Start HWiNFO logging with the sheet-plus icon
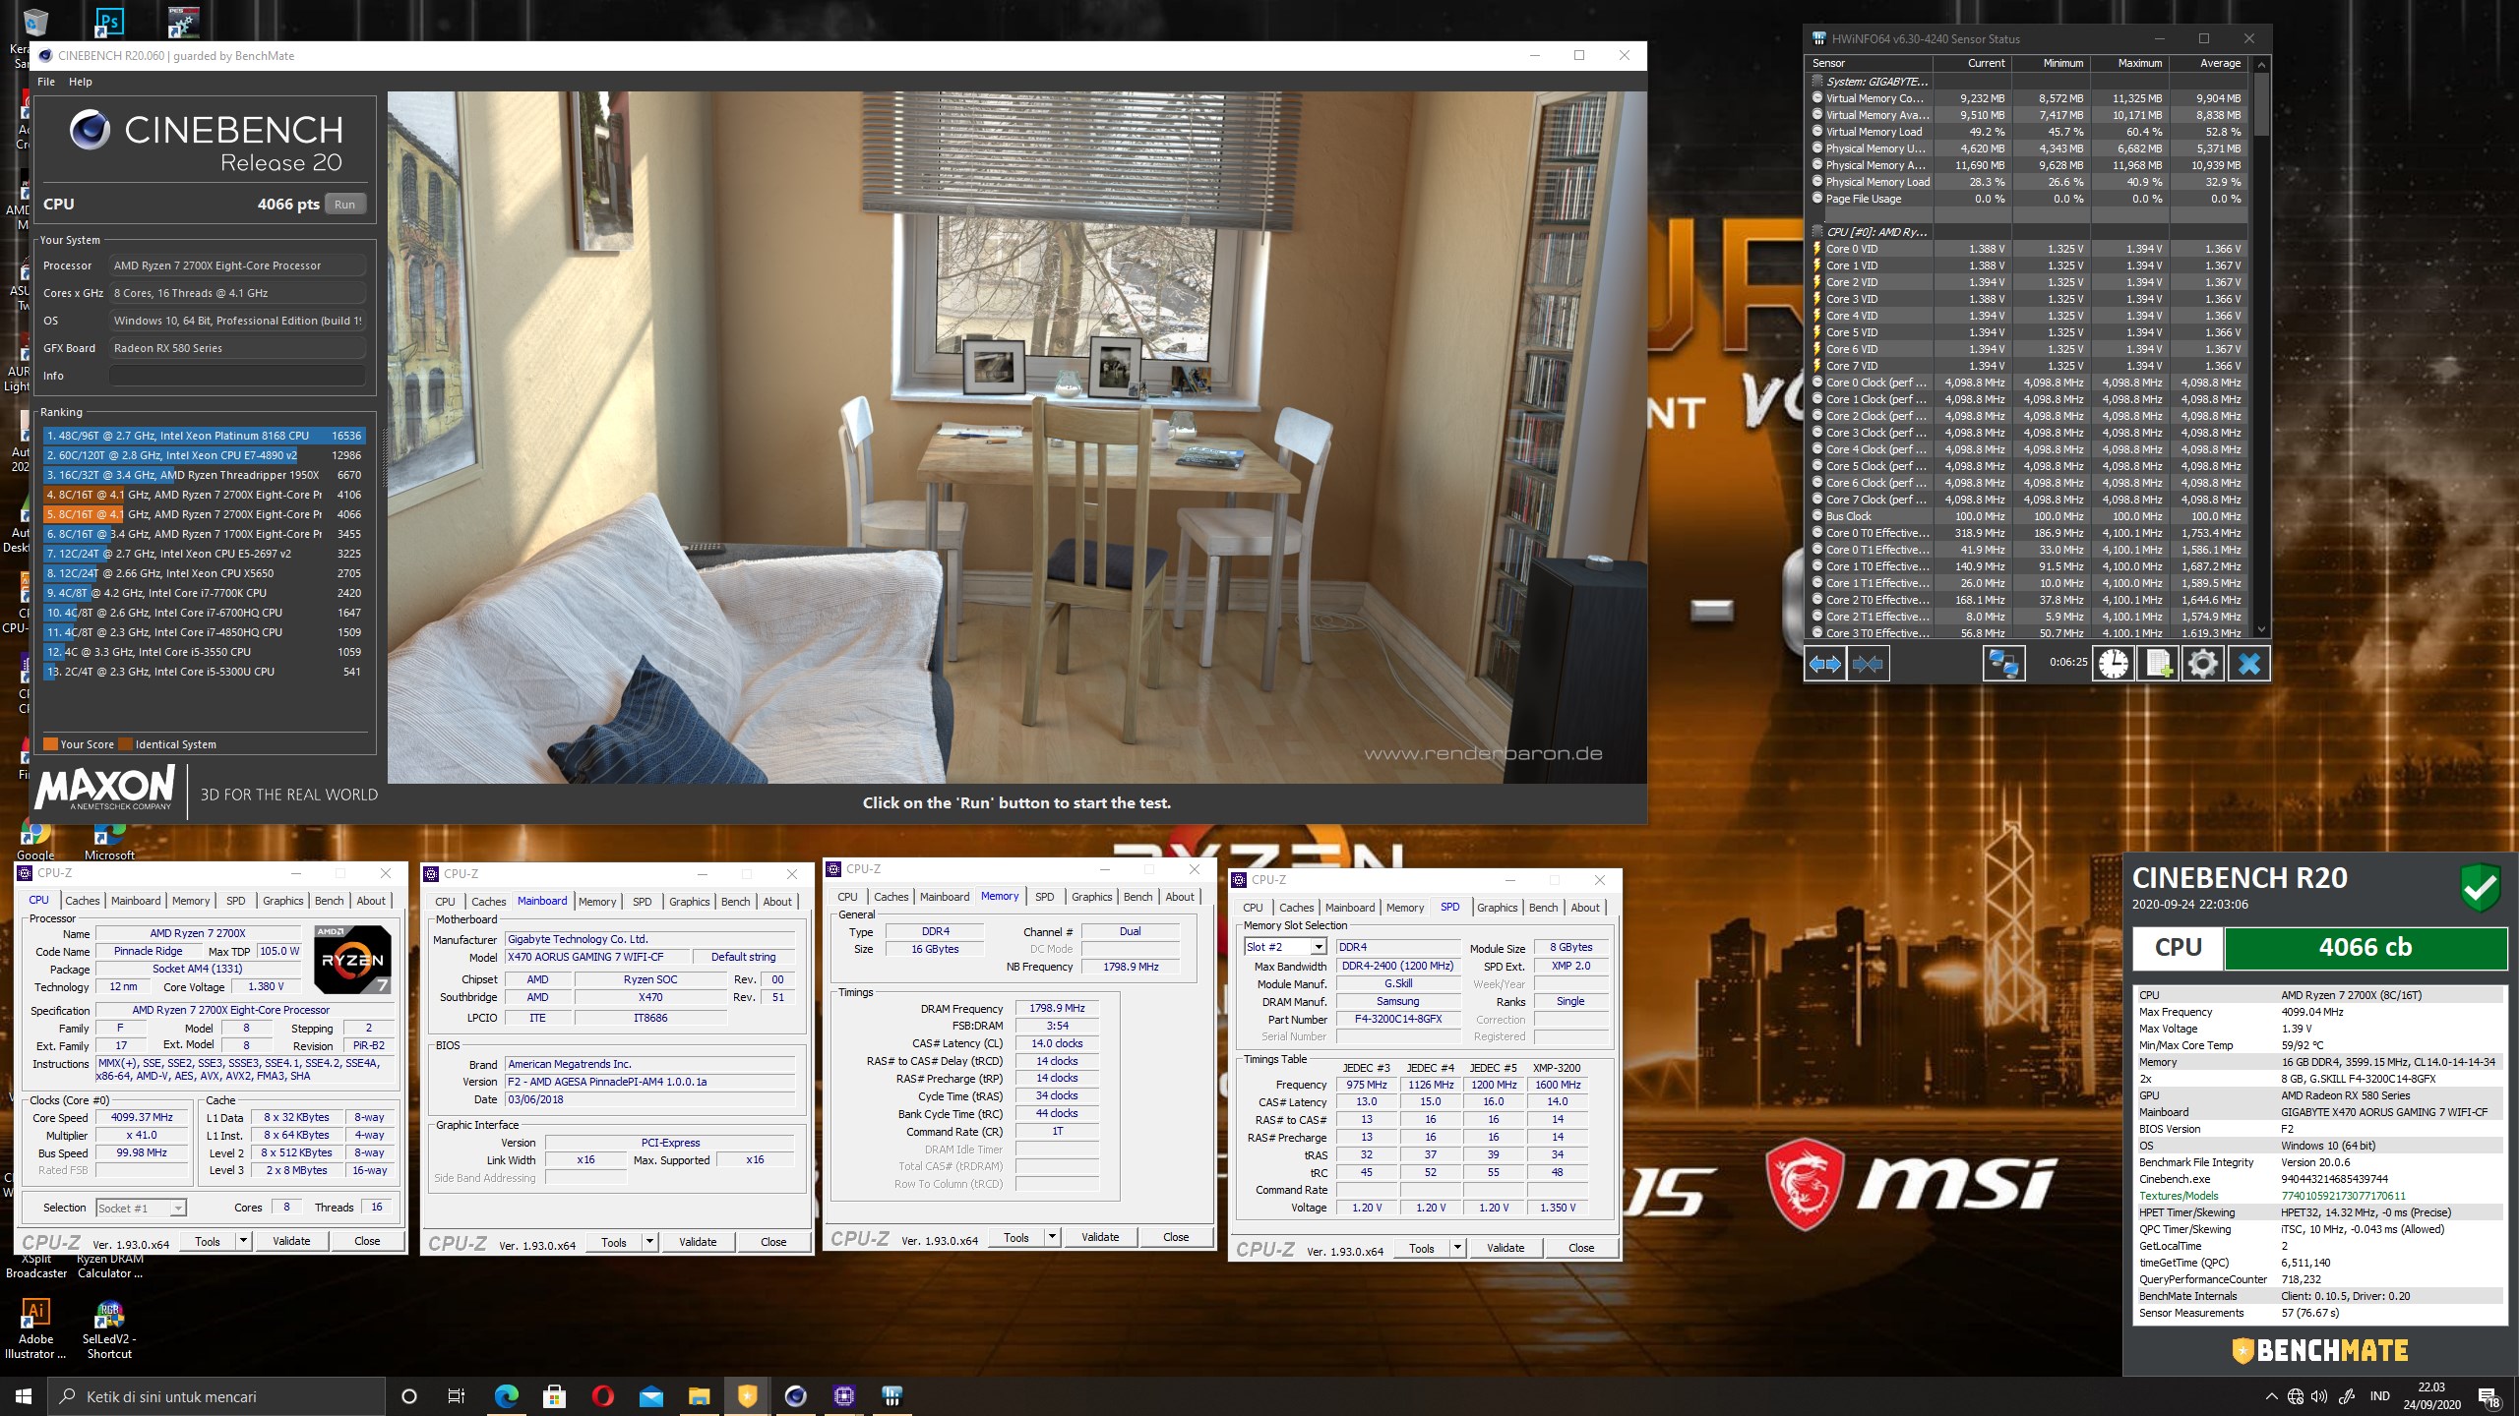Screen dimensions: 2519x1416 tap(2158, 664)
